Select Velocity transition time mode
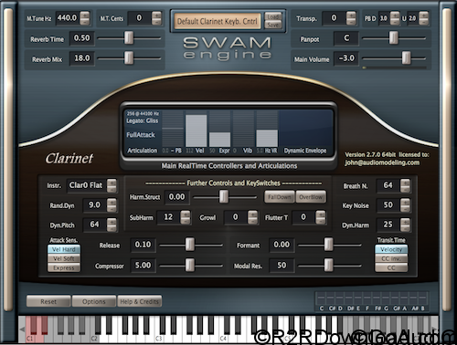Image resolution: width=457 pixels, height=345 pixels. point(391,249)
